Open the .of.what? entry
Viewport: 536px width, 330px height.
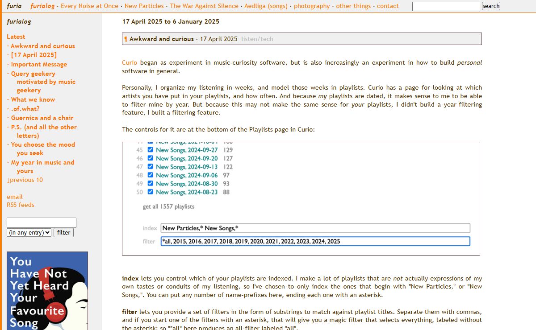pyautogui.click(x=25, y=109)
